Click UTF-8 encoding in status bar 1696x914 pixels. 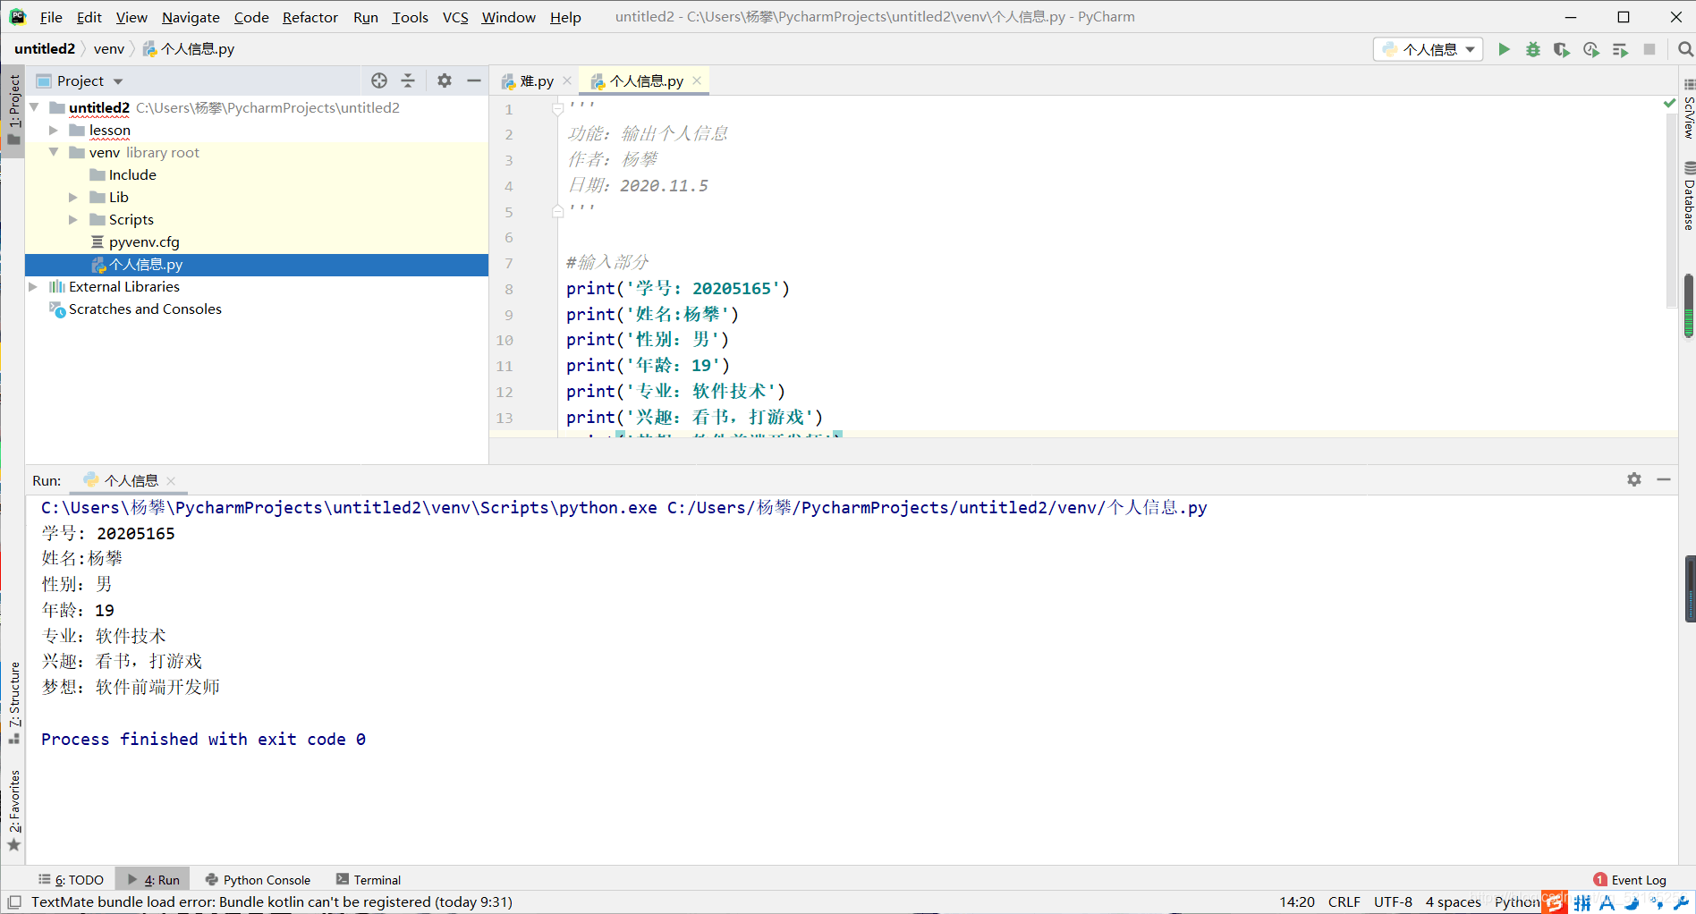tap(1393, 901)
